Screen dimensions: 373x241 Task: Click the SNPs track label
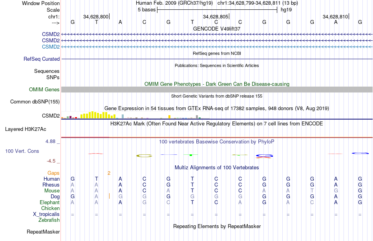click(x=53, y=78)
